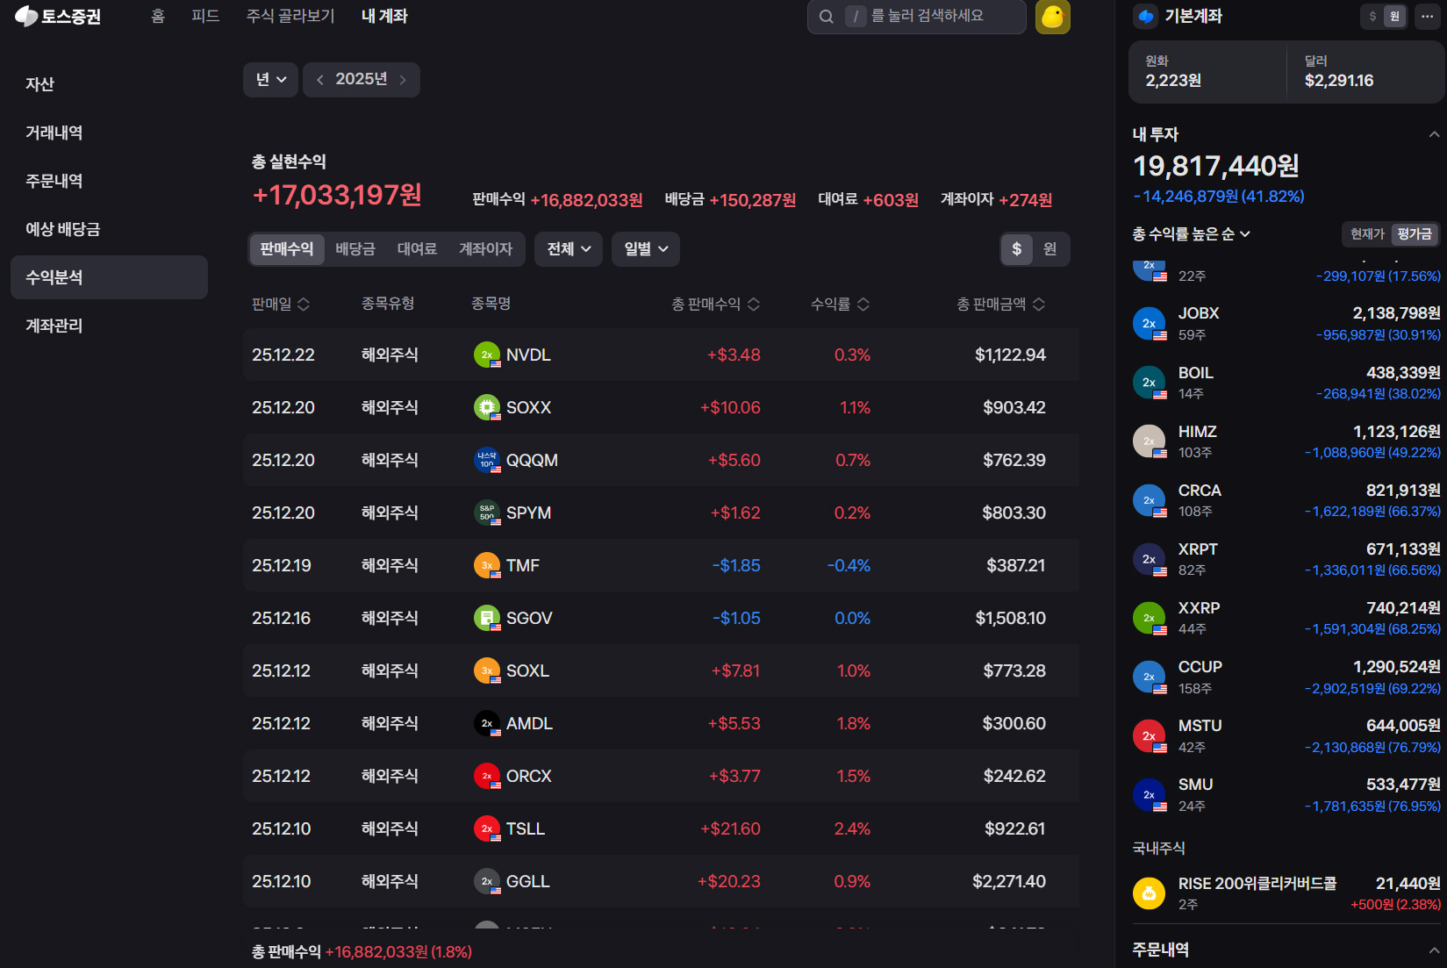Open 주식 골라보기 in top navigation
Screen dimensions: 1447x968
coord(290,16)
